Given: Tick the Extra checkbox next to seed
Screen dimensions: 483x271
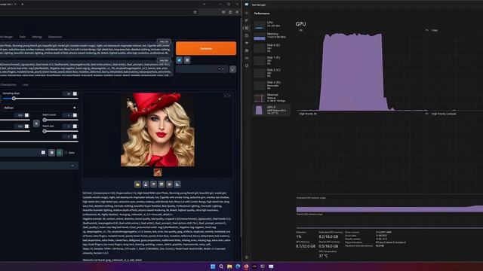Looking at the screenshot, I should [x=66, y=153].
